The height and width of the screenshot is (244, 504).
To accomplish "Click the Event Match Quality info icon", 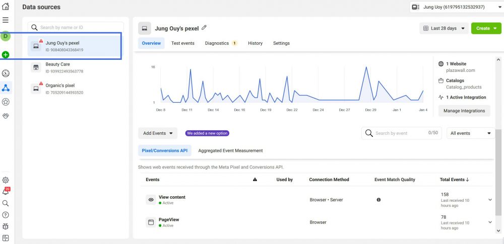I will pos(379,200).
